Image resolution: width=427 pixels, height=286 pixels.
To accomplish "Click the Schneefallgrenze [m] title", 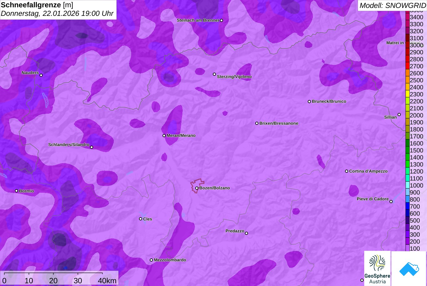I will (37, 5).
